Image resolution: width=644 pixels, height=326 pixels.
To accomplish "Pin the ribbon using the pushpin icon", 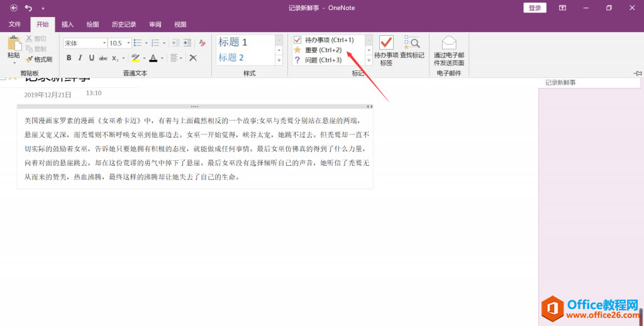I will 638,73.
